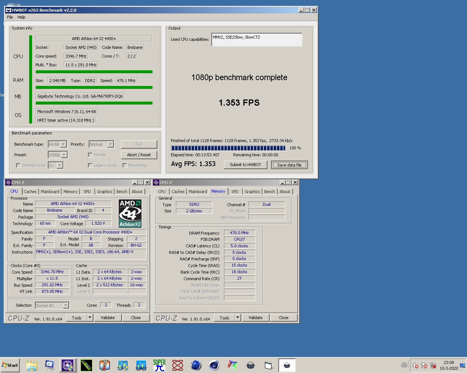
Task: Expand Tools arrow in left CPU-Z window
Action: (x=90, y=318)
